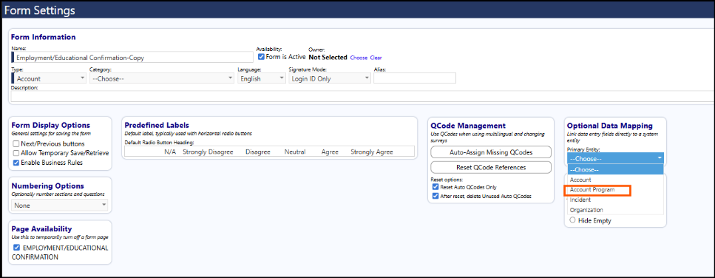Click Reset QCode References button
This screenshot has width=715, height=278.
pyautogui.click(x=491, y=167)
